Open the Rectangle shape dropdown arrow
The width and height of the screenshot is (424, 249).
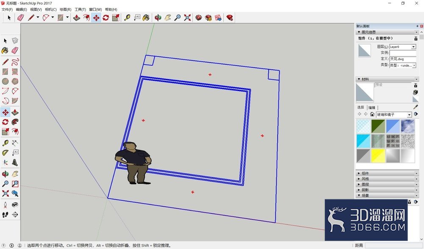[x=67, y=17]
